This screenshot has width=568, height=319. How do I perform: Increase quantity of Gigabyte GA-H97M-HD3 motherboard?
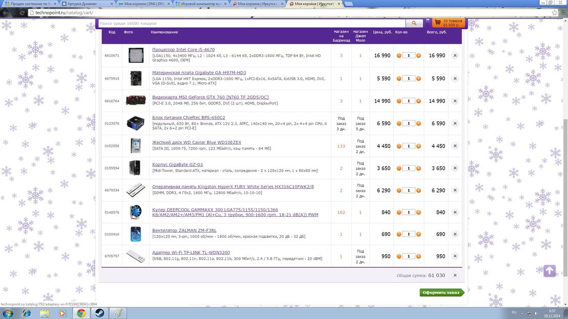[418, 79]
